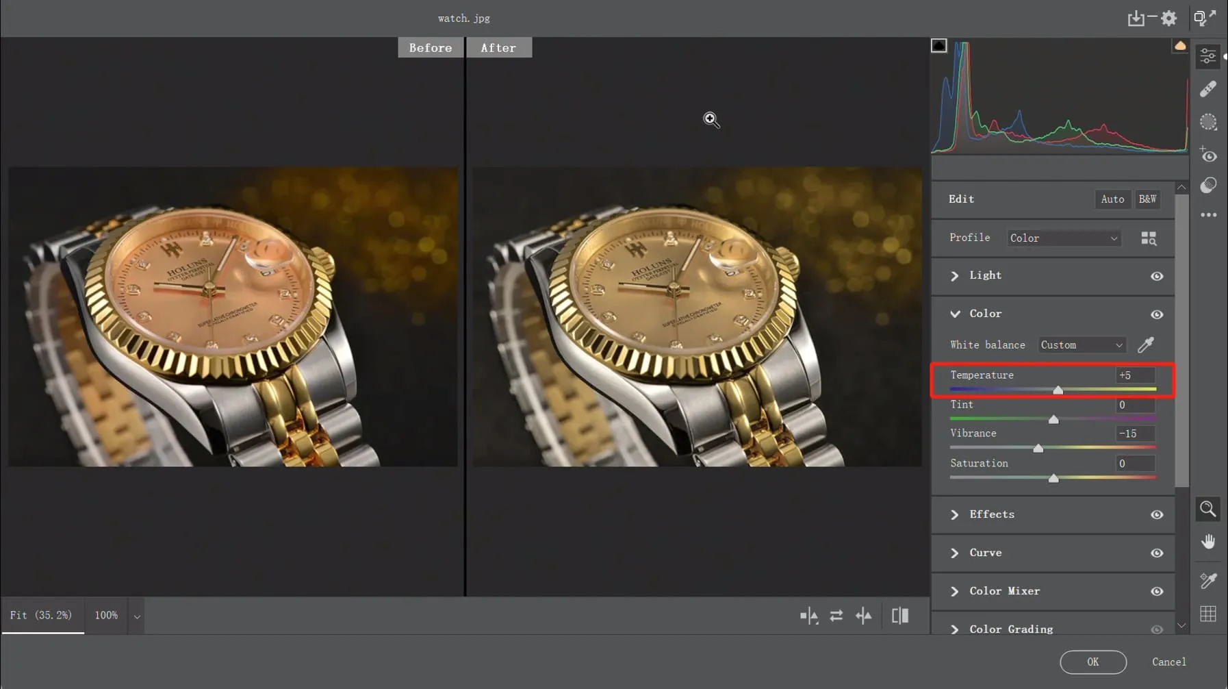Disable the Effects section preview
This screenshot has height=689, width=1228.
[x=1157, y=514]
